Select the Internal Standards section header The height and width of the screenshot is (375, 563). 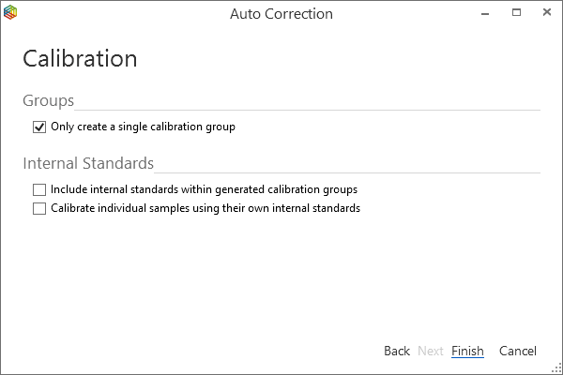87,163
